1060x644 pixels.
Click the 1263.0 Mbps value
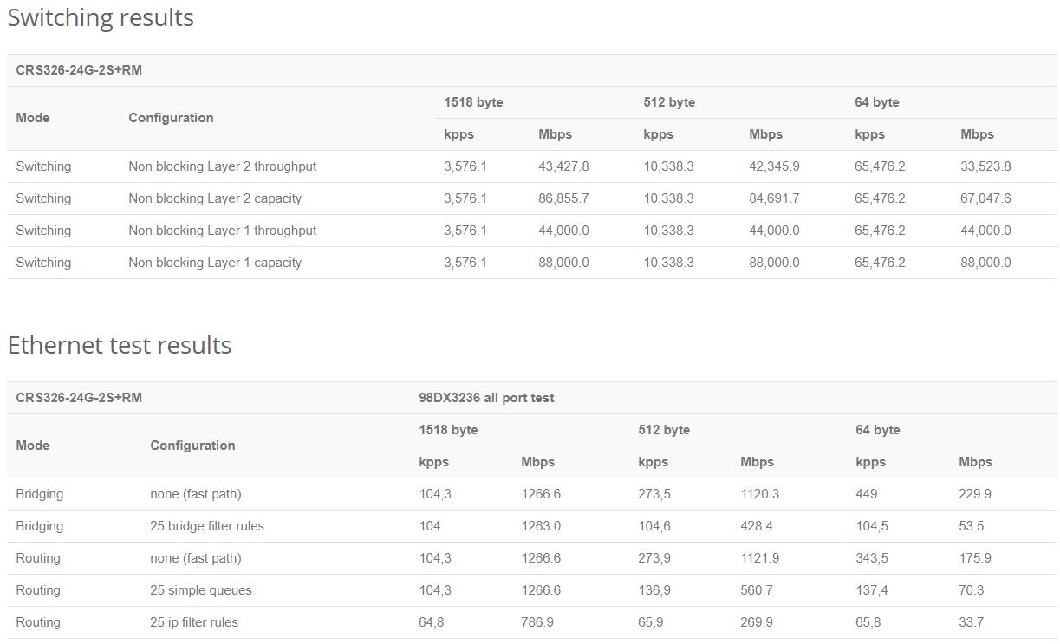[x=541, y=526]
